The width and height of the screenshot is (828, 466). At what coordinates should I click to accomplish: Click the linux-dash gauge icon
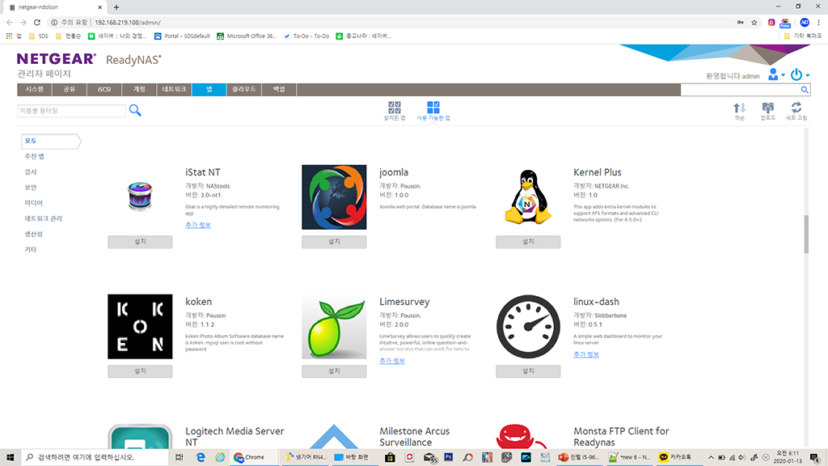coord(528,327)
